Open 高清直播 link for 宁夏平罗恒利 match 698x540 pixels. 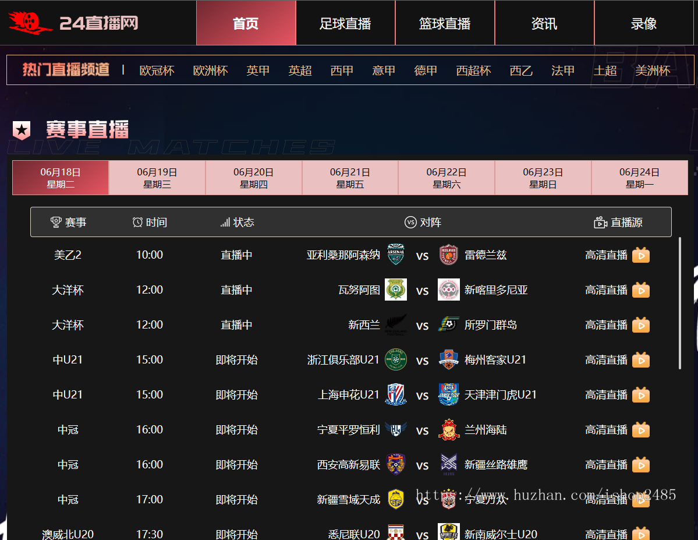click(x=606, y=429)
